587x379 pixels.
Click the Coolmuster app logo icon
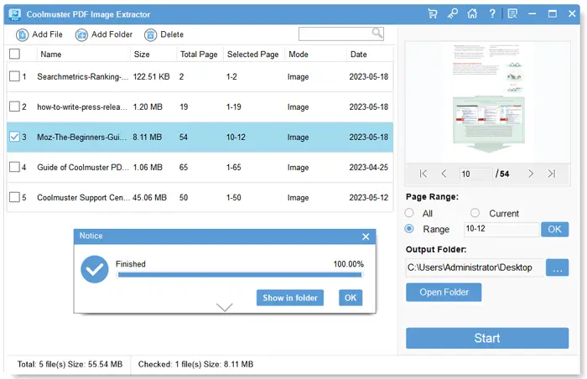[x=14, y=14]
